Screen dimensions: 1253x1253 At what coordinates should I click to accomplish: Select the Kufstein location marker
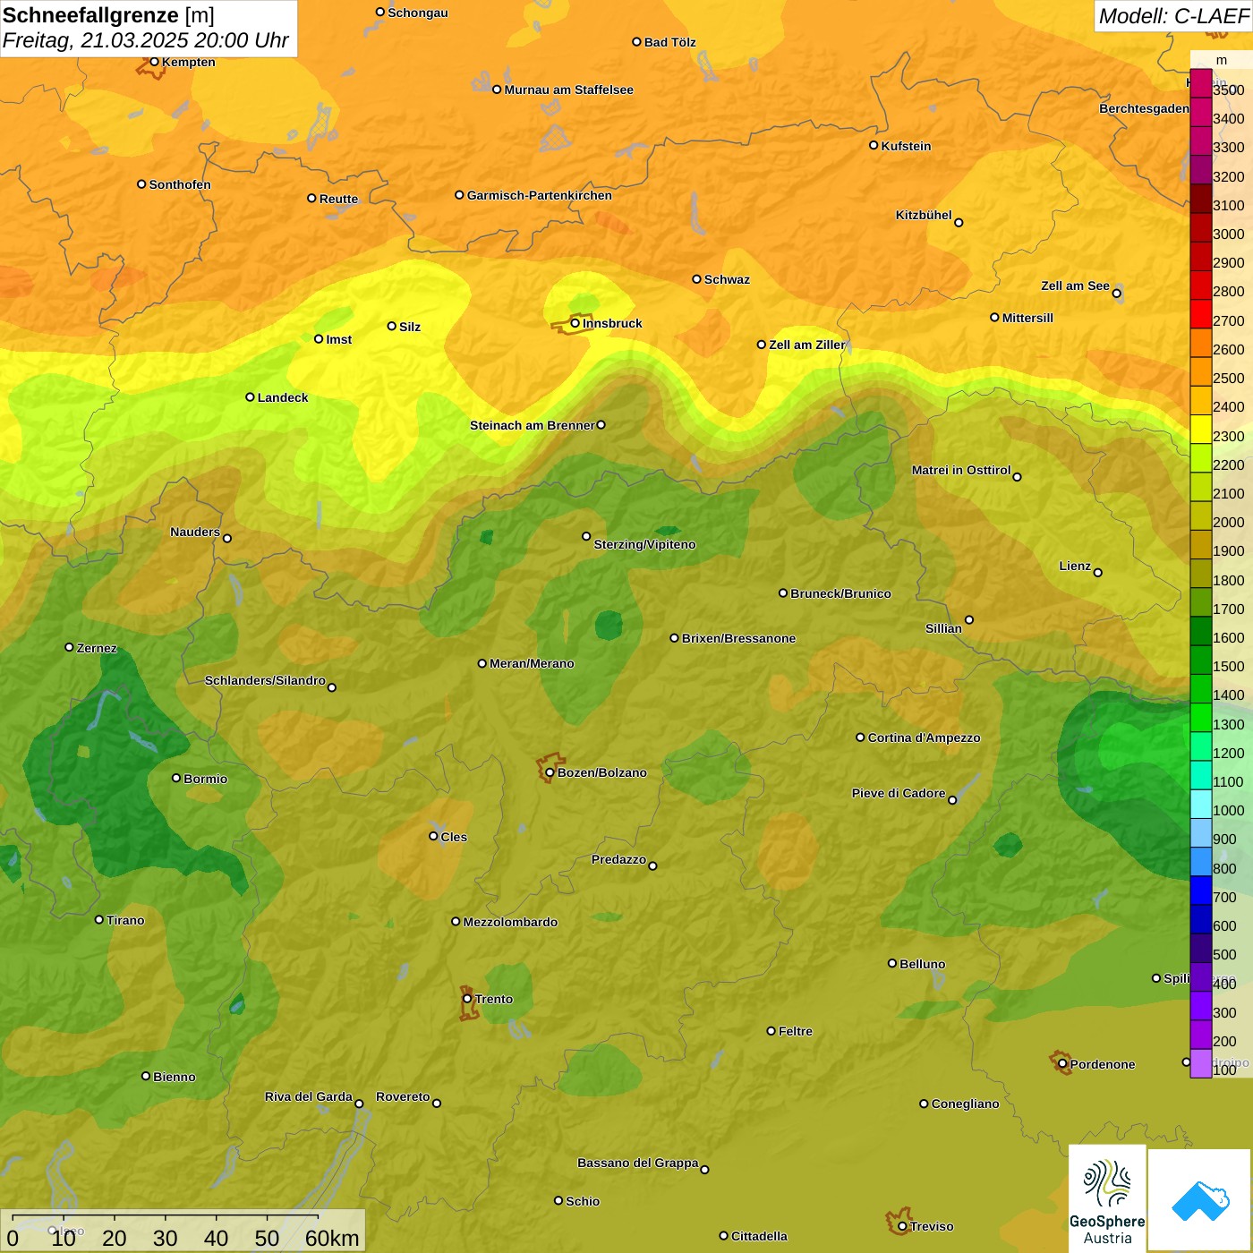coord(874,145)
